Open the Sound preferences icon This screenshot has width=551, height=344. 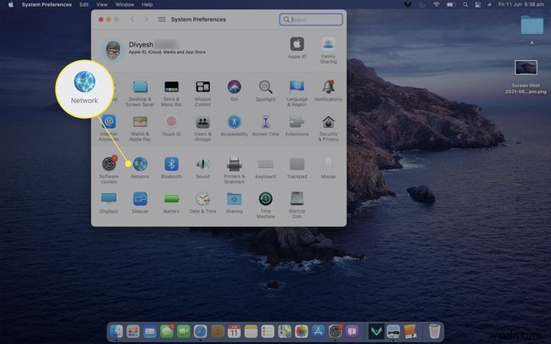(203, 164)
